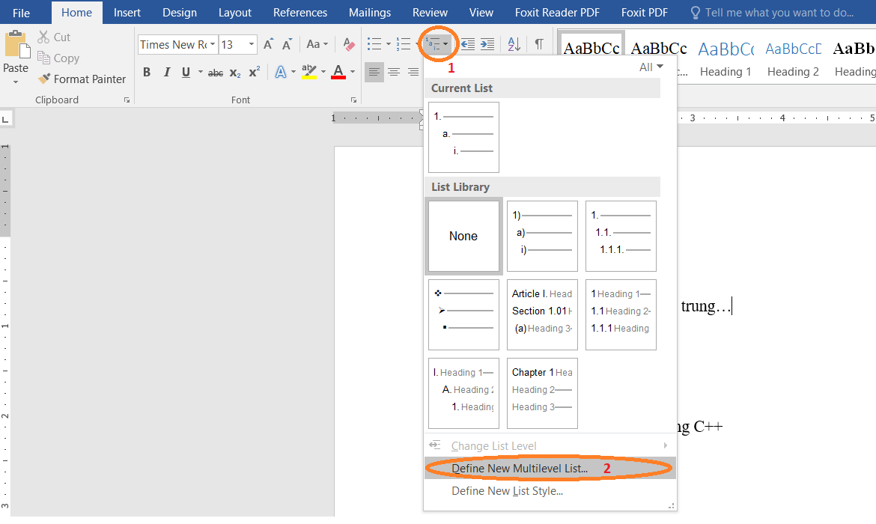Open highlight color dropdown arrow
The height and width of the screenshot is (524, 876).
coord(323,72)
